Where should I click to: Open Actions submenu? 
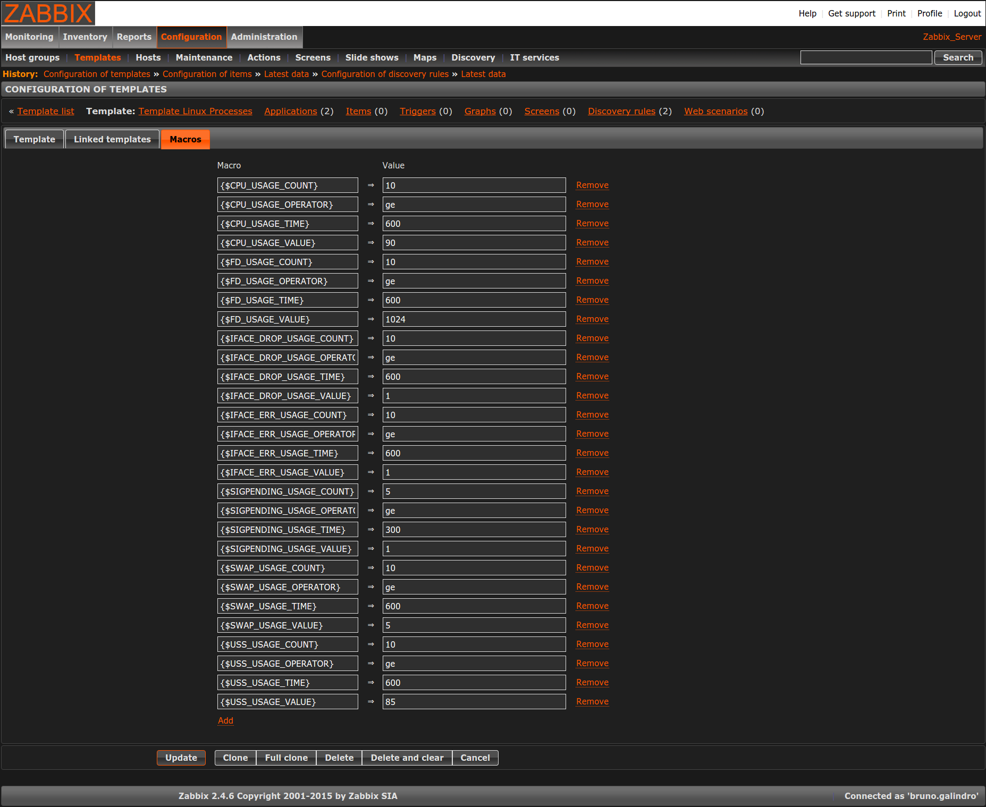coord(264,57)
